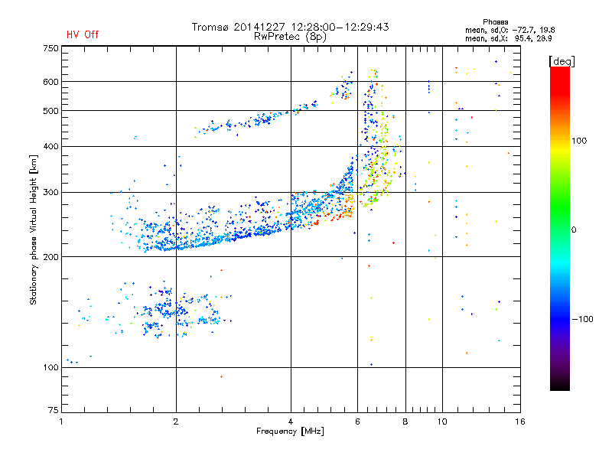612x459 pixels.
Task: Click the 75 tick label at axis bottom
Action: (x=54, y=410)
